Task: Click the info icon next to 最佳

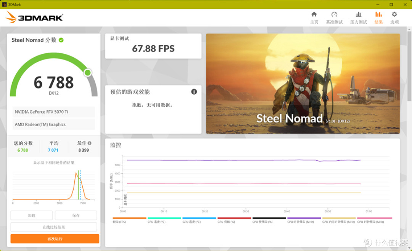Action: tap(90, 143)
